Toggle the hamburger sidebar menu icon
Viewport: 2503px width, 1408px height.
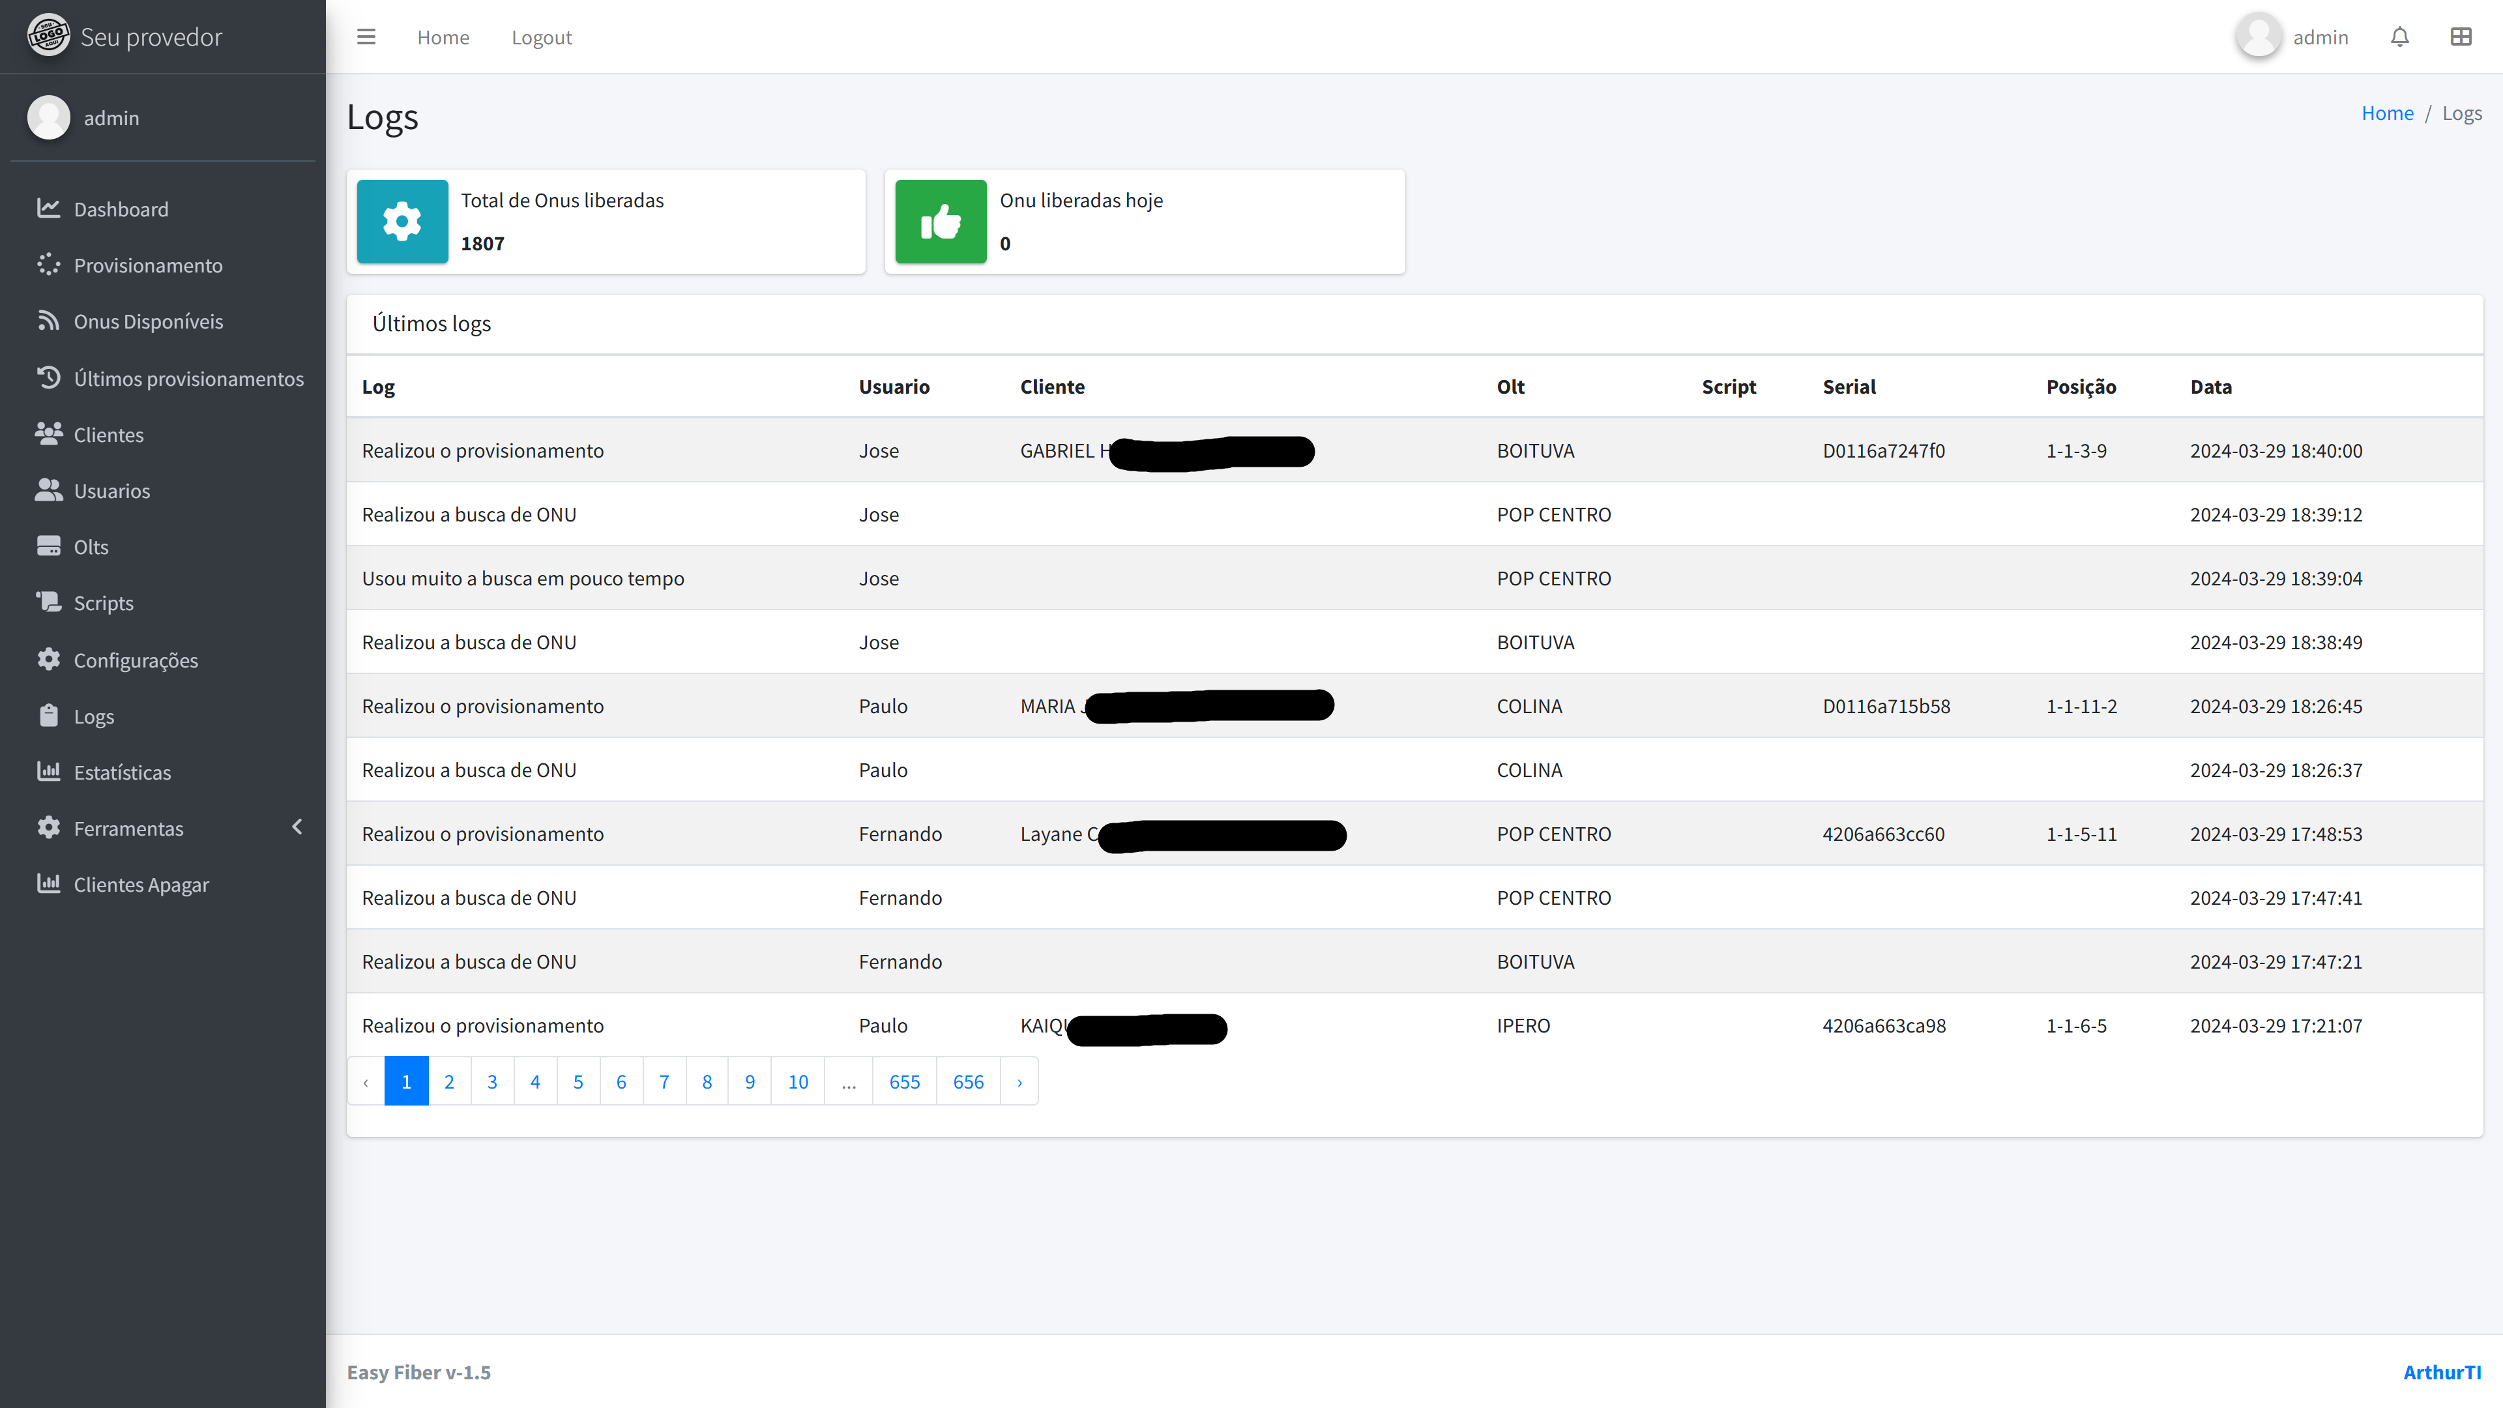tap(365, 37)
